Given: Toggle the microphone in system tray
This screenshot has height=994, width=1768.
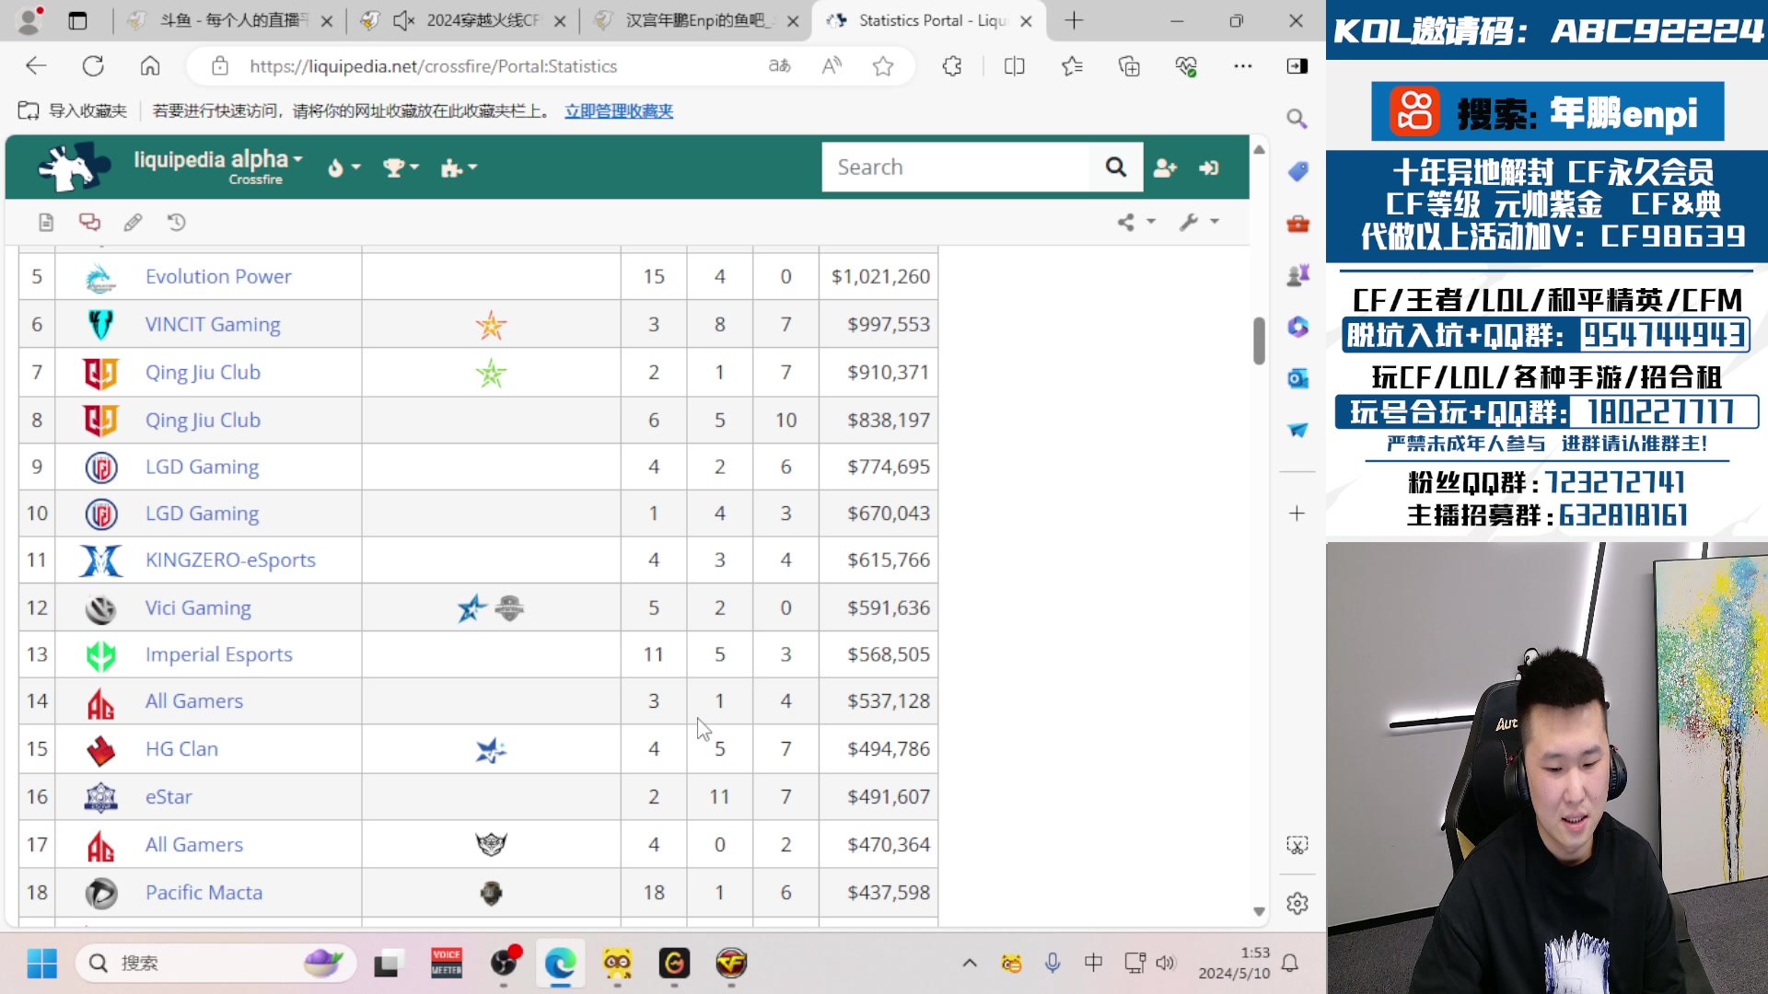Looking at the screenshot, I should click(1053, 963).
